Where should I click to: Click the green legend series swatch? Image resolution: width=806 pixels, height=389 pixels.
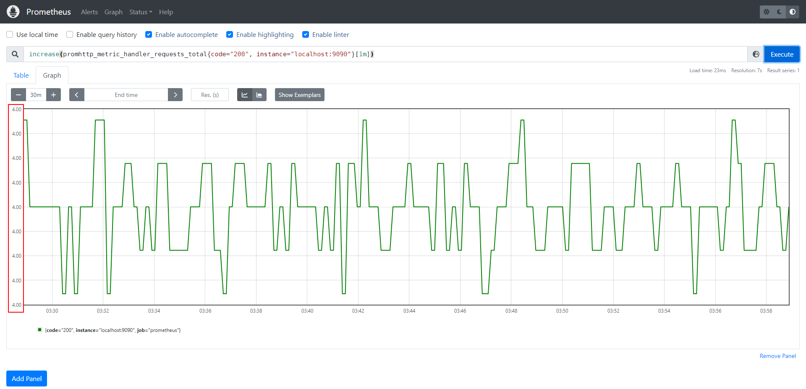40,330
